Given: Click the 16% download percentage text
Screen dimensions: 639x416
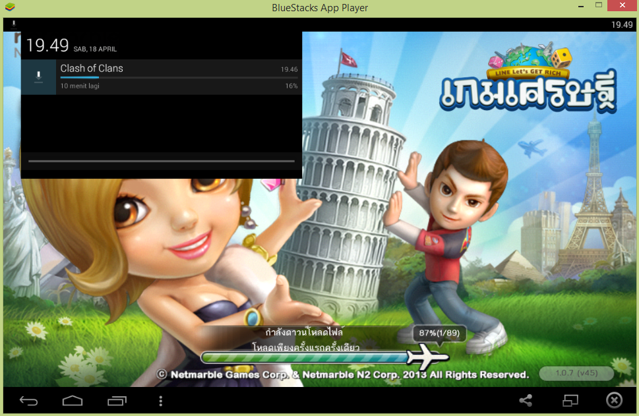Looking at the screenshot, I should (291, 86).
